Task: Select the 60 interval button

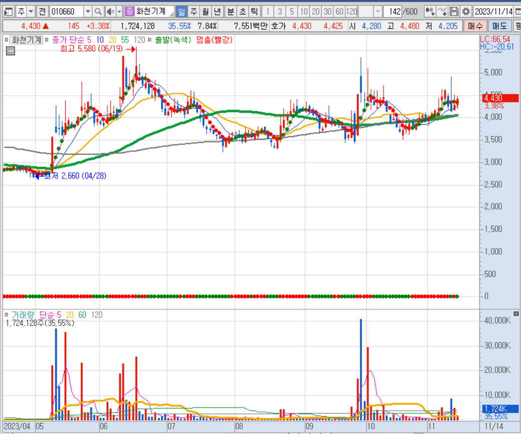Action: (x=339, y=12)
